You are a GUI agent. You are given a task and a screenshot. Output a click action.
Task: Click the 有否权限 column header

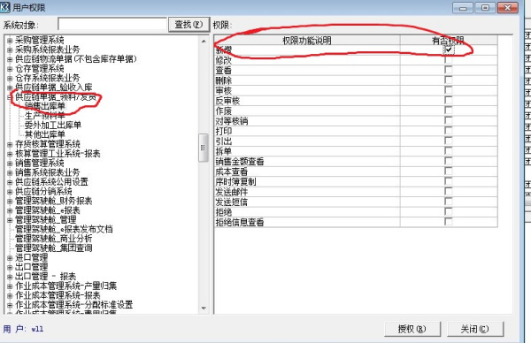pyautogui.click(x=449, y=41)
